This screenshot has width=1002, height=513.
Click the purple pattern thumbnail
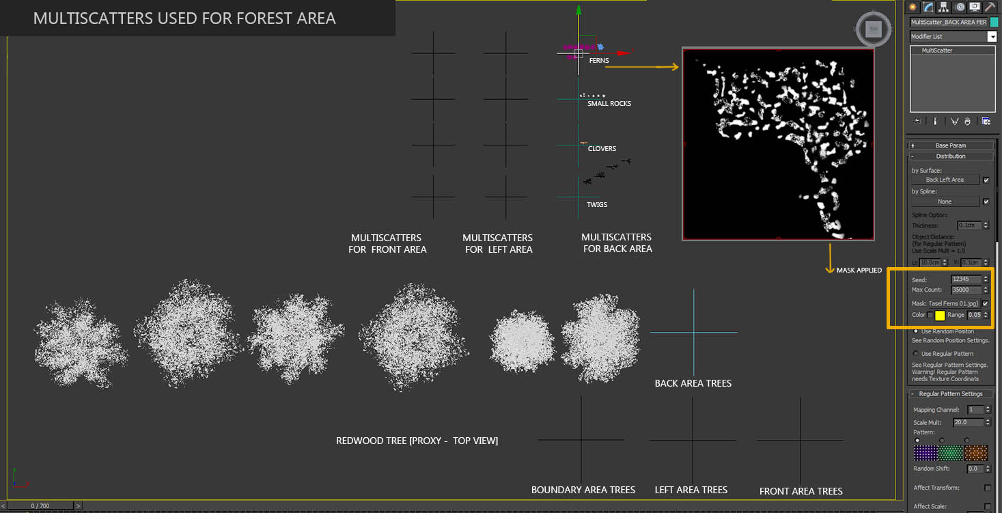pyautogui.click(x=926, y=452)
